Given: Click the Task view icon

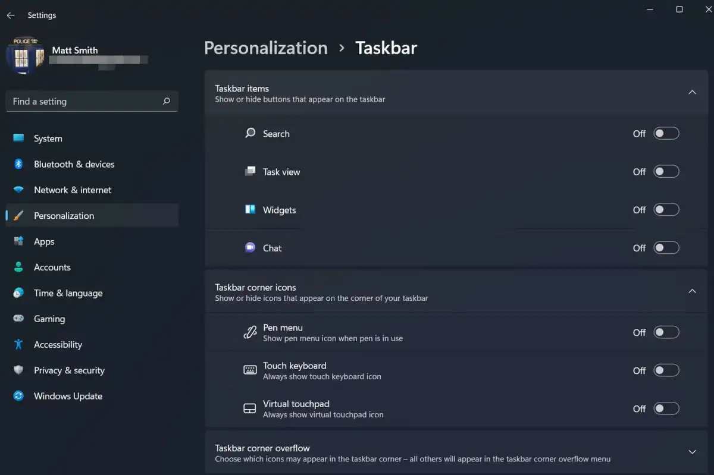Looking at the screenshot, I should (x=250, y=171).
